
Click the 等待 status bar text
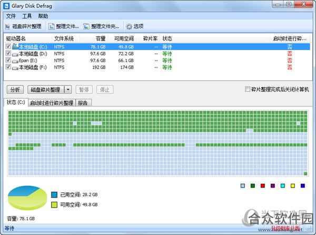9,228
